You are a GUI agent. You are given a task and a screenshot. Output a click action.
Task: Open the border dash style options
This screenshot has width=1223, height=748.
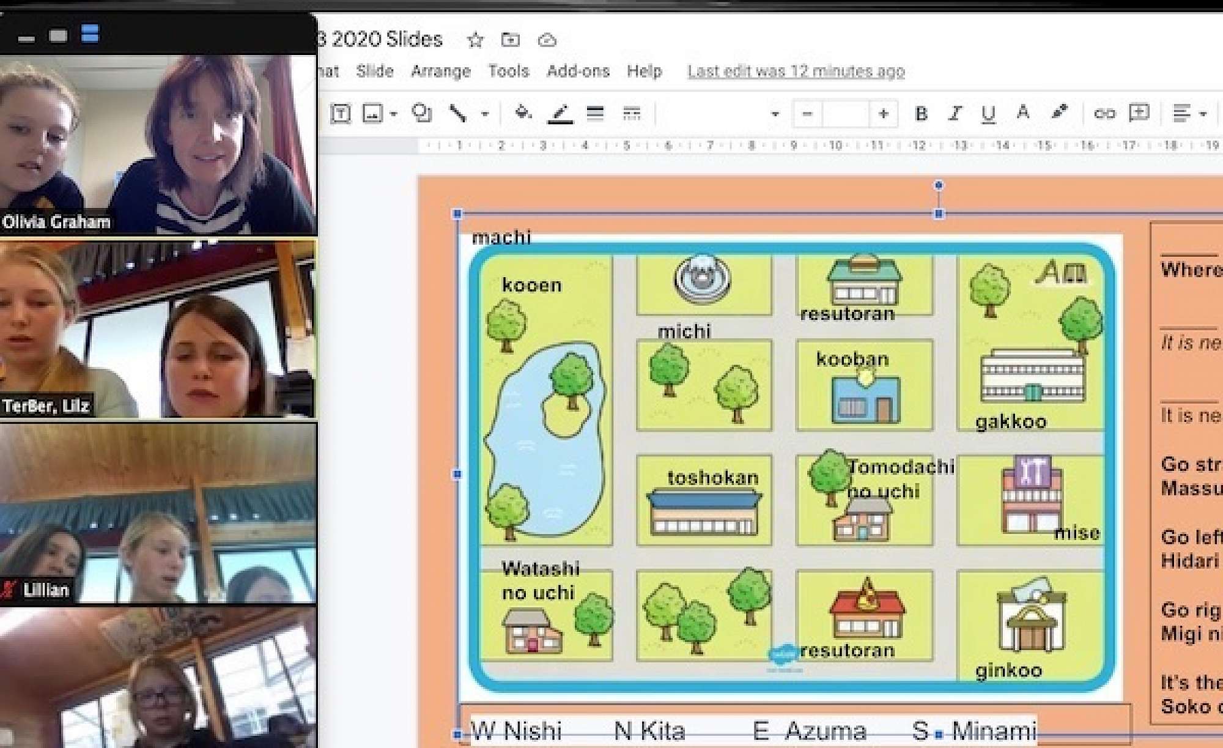tap(631, 114)
